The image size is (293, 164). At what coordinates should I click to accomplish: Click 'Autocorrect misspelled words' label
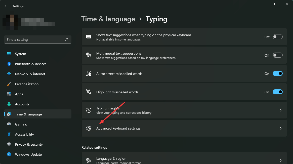[119, 74]
